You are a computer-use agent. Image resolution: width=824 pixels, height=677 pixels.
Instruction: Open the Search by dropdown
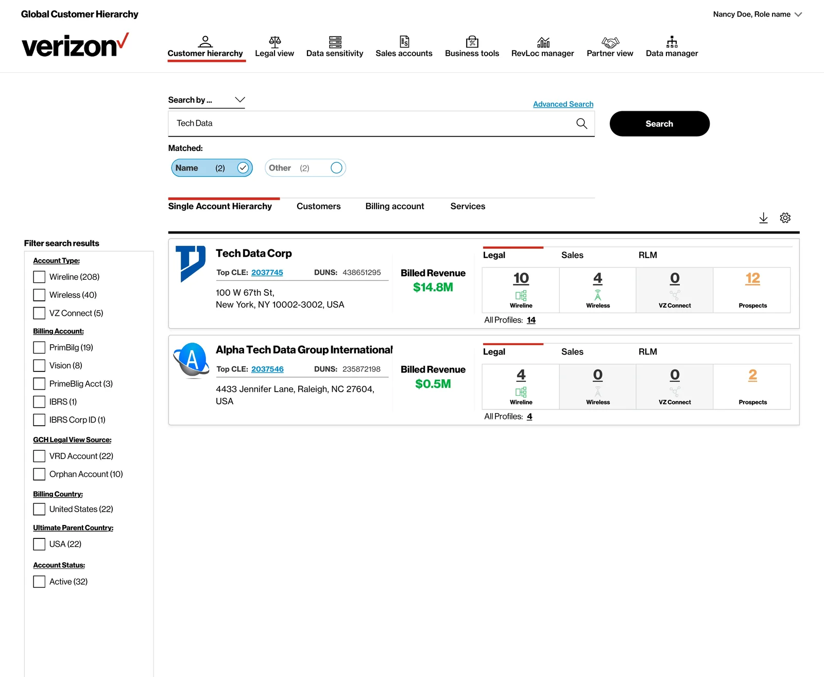coord(207,100)
